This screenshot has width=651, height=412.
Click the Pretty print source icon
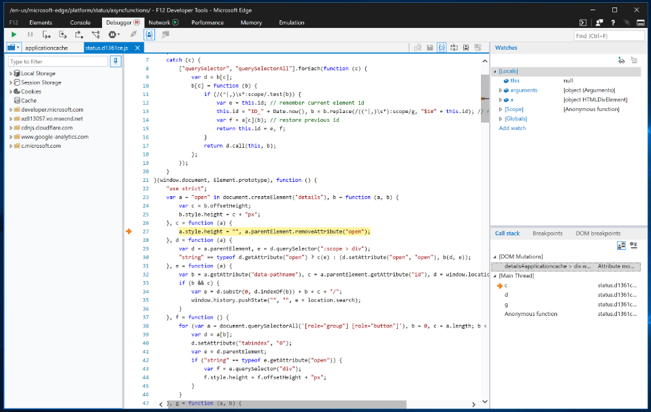(x=442, y=46)
